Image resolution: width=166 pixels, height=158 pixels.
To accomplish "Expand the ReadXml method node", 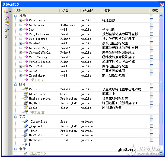I will pos(21,43).
